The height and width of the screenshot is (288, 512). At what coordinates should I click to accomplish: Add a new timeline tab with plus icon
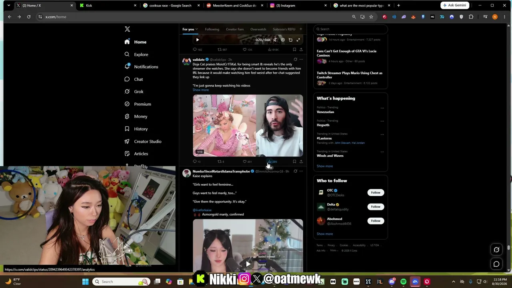(301, 29)
